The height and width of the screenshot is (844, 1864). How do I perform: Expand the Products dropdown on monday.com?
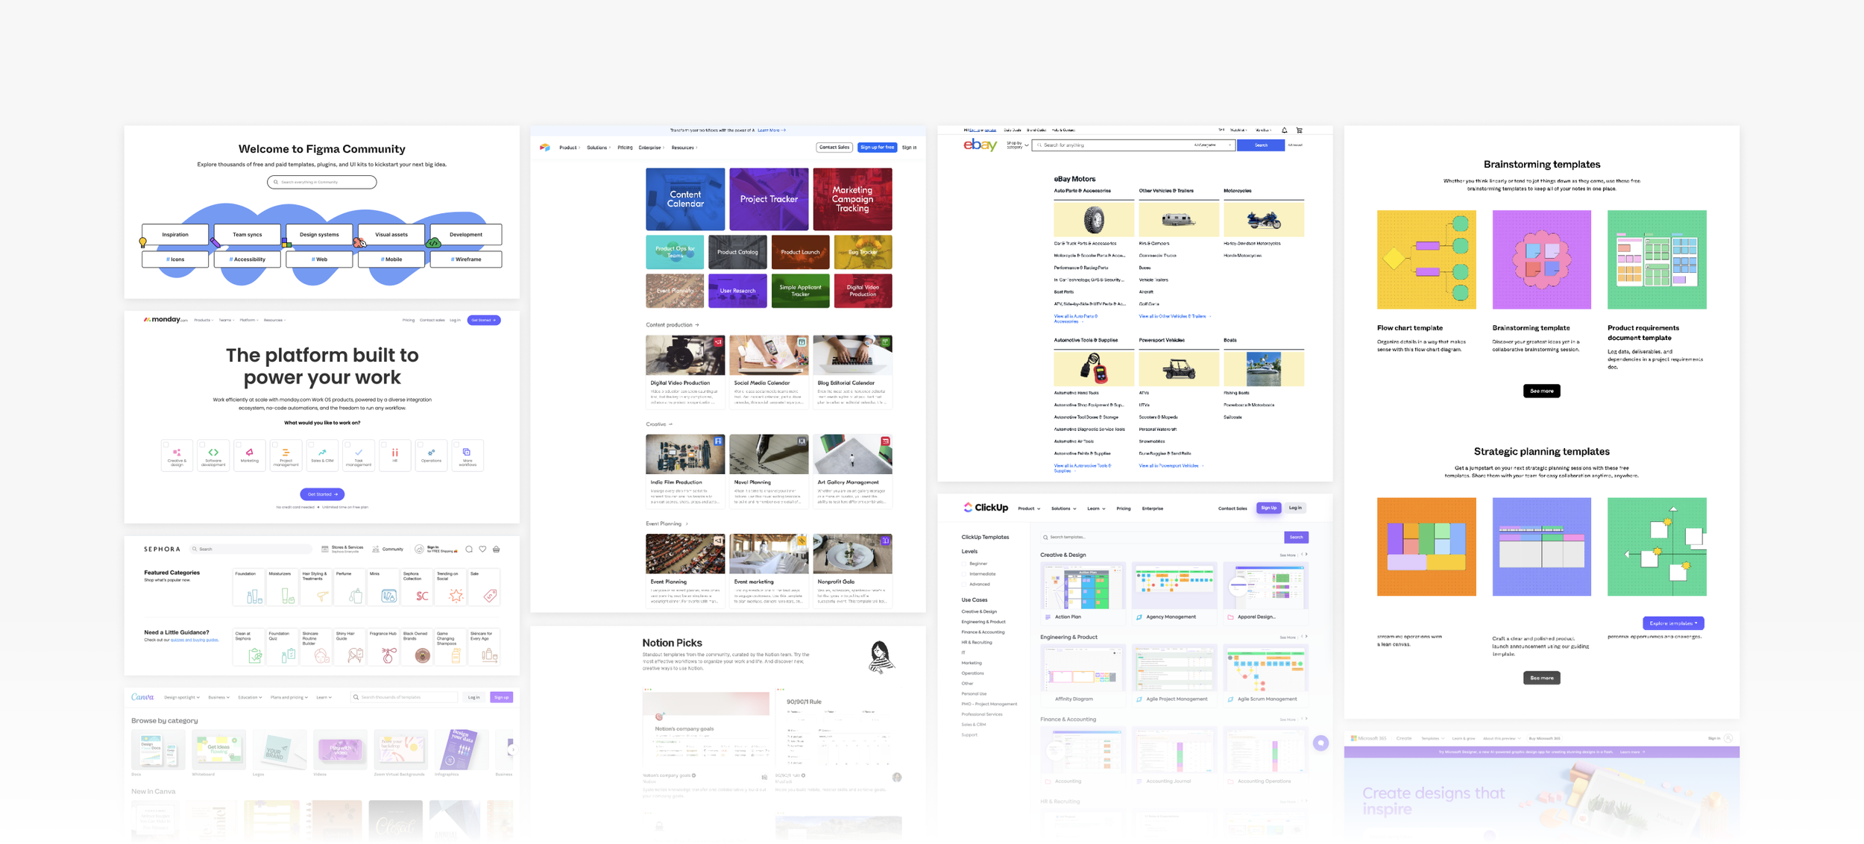[202, 320]
